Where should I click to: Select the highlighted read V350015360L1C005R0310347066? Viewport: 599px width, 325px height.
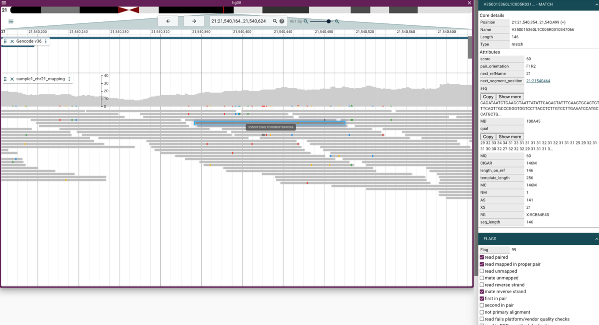point(270,123)
